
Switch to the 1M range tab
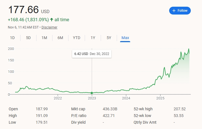click(x=44, y=38)
